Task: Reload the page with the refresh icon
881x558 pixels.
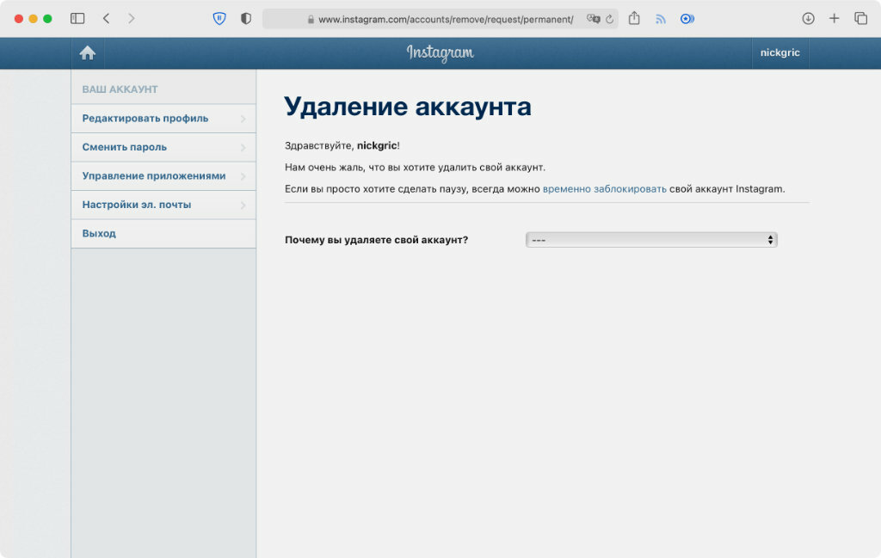Action: [x=610, y=19]
